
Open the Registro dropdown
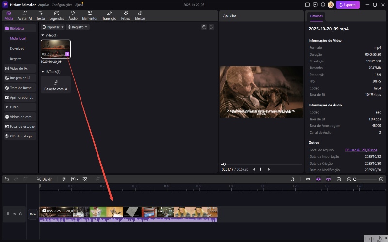(x=78, y=27)
